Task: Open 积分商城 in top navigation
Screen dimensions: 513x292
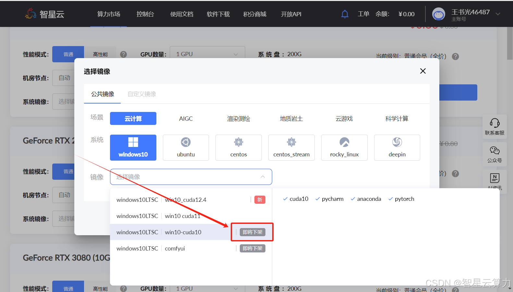Action: [255, 14]
